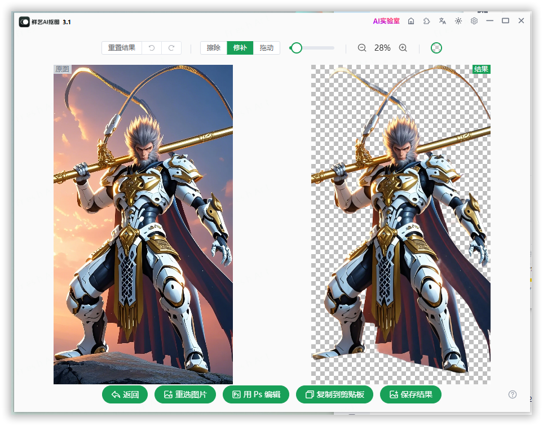Select the 擦除 erase mode

pyautogui.click(x=214, y=48)
